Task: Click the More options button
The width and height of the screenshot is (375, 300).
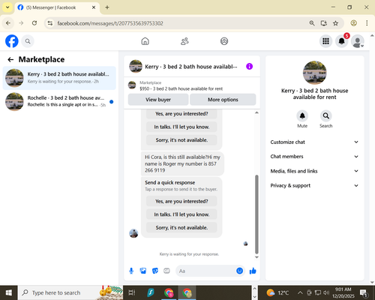Action: [223, 100]
